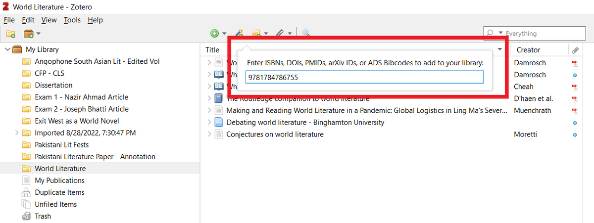Select the Duplicate Items entry

[x=59, y=192]
